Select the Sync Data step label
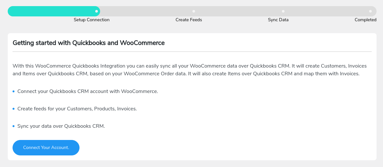This screenshot has height=167, width=383. click(278, 20)
